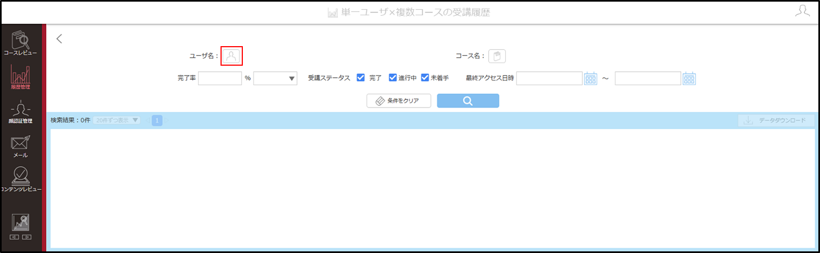Select page 1 in pagination
Image resolution: width=820 pixels, height=253 pixels.
157,120
